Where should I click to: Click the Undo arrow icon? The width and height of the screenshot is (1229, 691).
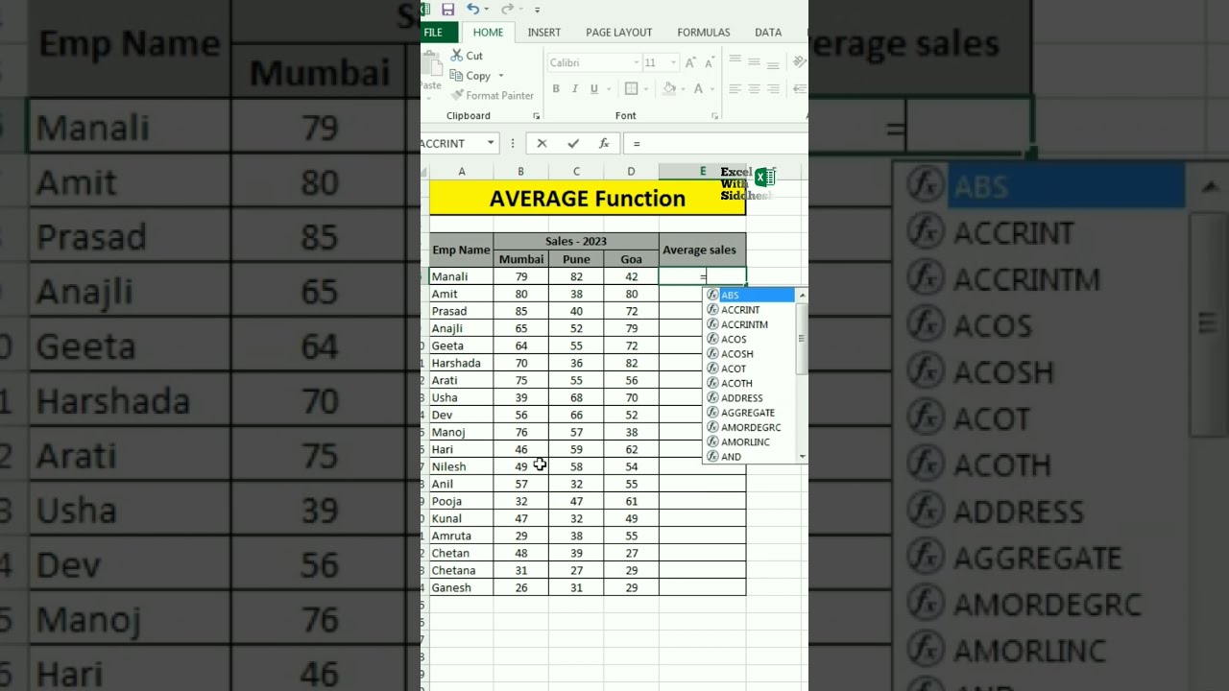point(471,10)
